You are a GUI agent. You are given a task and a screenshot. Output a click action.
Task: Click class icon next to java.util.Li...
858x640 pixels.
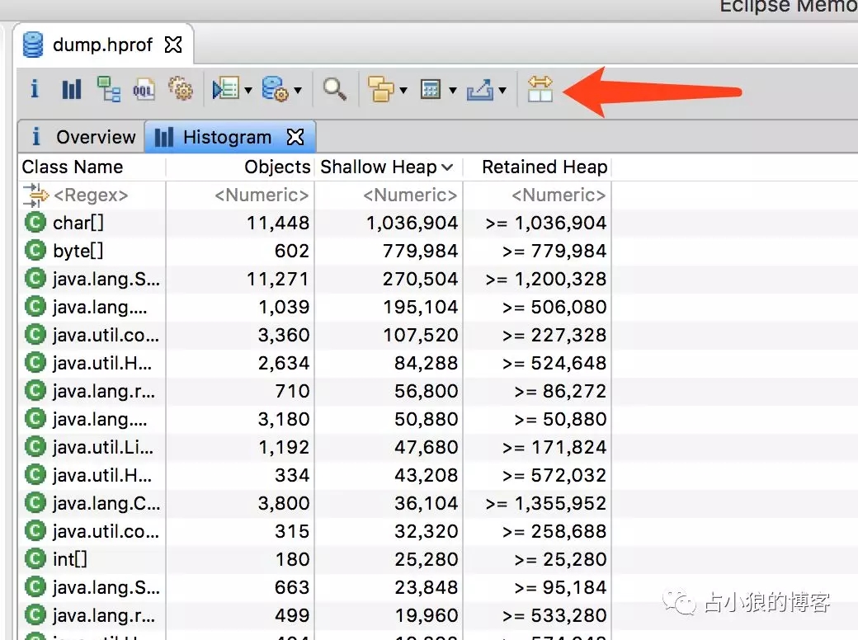click(x=35, y=447)
